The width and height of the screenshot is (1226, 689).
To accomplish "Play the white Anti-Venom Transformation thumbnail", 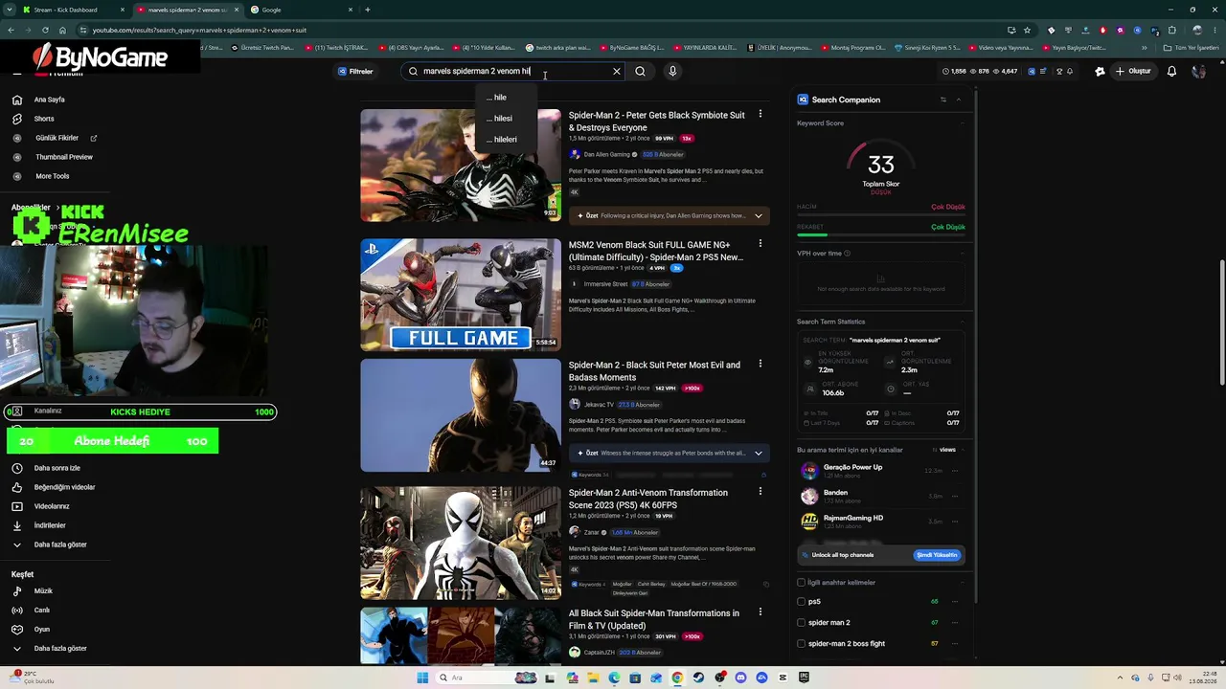I will click(461, 544).
